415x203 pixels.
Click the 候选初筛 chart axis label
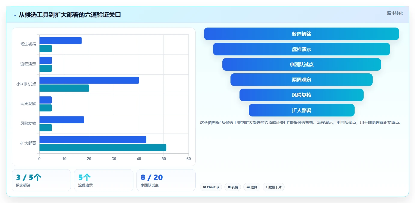pos(28,44)
